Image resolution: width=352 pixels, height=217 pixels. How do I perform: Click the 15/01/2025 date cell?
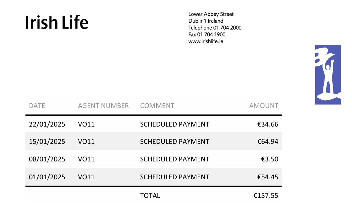click(x=47, y=142)
